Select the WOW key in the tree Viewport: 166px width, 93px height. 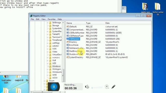click(55, 78)
